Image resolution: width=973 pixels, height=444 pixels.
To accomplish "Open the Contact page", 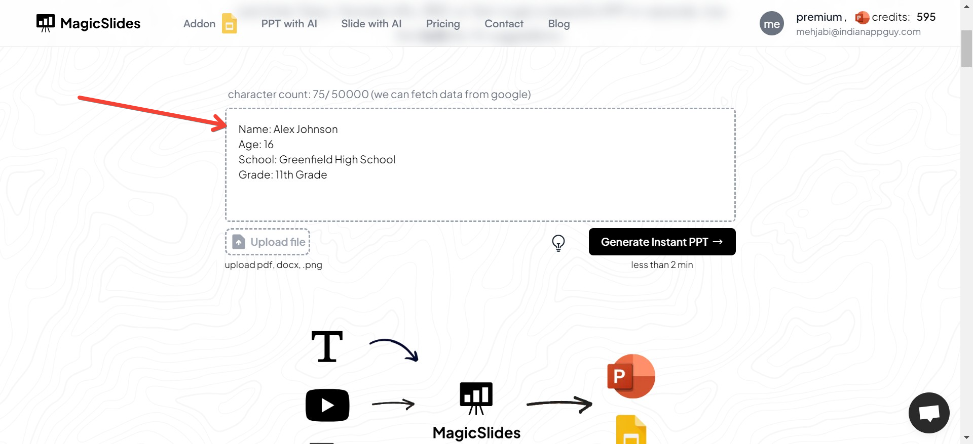I will (x=504, y=24).
